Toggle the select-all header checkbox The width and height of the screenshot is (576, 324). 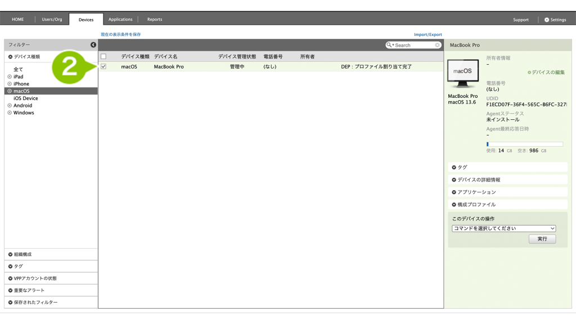coord(103,57)
